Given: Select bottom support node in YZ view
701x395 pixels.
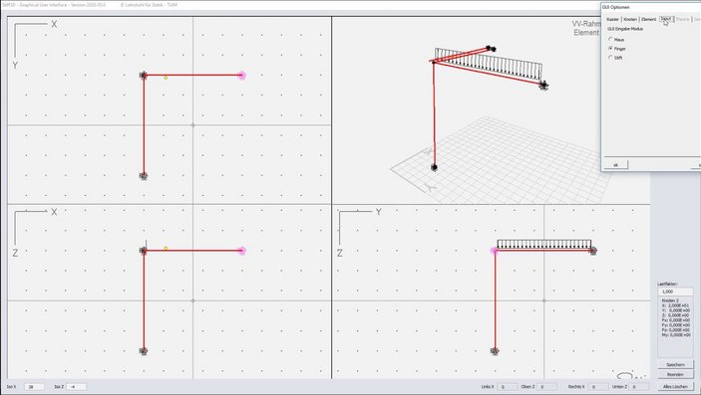Looking at the screenshot, I should 495,351.
